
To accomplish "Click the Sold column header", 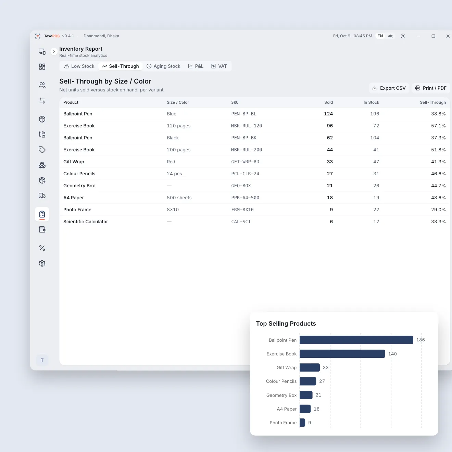I will 329,102.
